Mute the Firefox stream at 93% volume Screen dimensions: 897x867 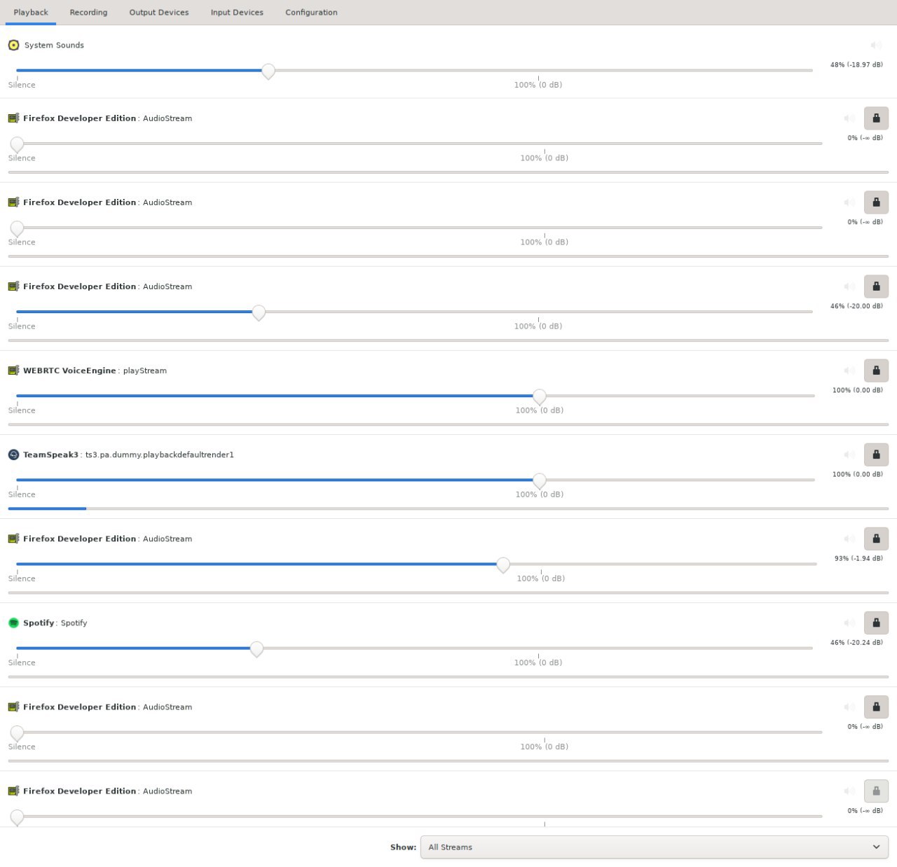[x=849, y=539]
